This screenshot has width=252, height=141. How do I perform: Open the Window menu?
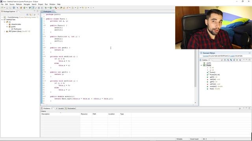pyautogui.click(x=52, y=4)
